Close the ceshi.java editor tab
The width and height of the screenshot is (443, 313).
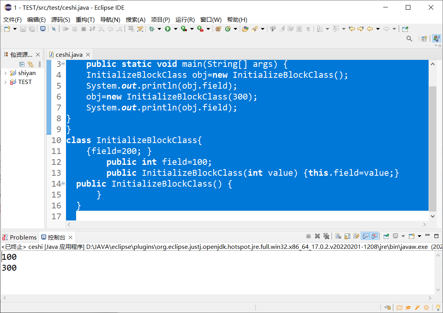(x=88, y=54)
